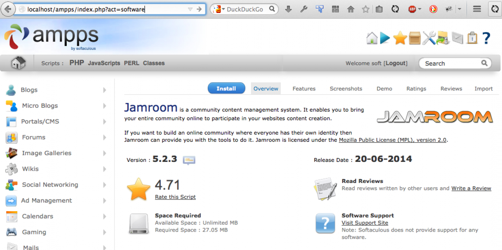Switch to the Ratings tab
502x250 pixels.
coord(416,89)
